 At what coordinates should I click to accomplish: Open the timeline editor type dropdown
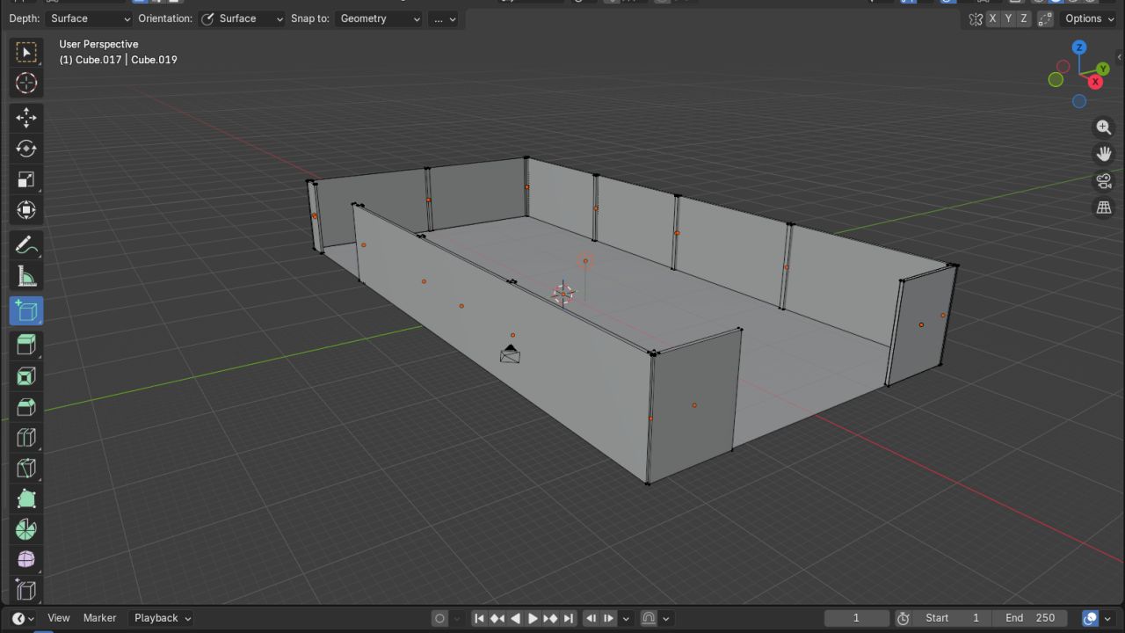(x=23, y=618)
